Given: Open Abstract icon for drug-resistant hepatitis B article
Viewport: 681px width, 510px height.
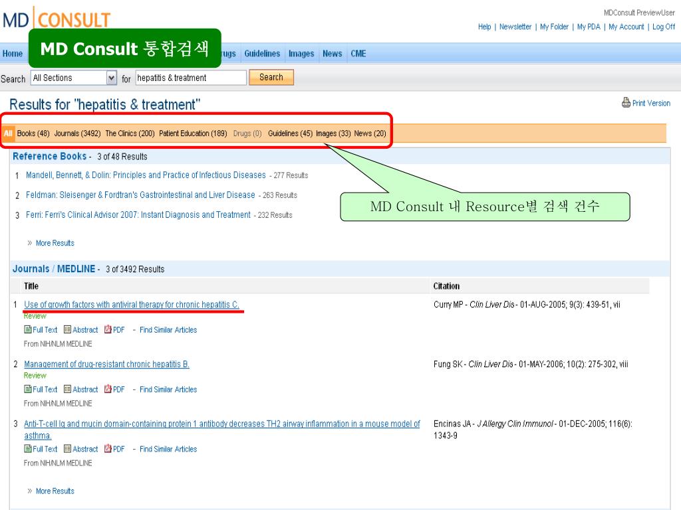Looking at the screenshot, I should [x=67, y=389].
